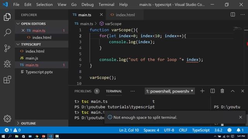The width and height of the screenshot is (248, 139).
Task: Close main.ts in Open Editors list
Action: pyautogui.click(x=23, y=31)
